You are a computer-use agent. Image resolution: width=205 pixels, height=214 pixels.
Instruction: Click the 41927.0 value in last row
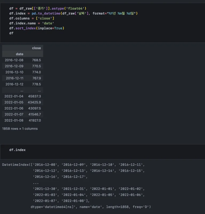(34, 120)
